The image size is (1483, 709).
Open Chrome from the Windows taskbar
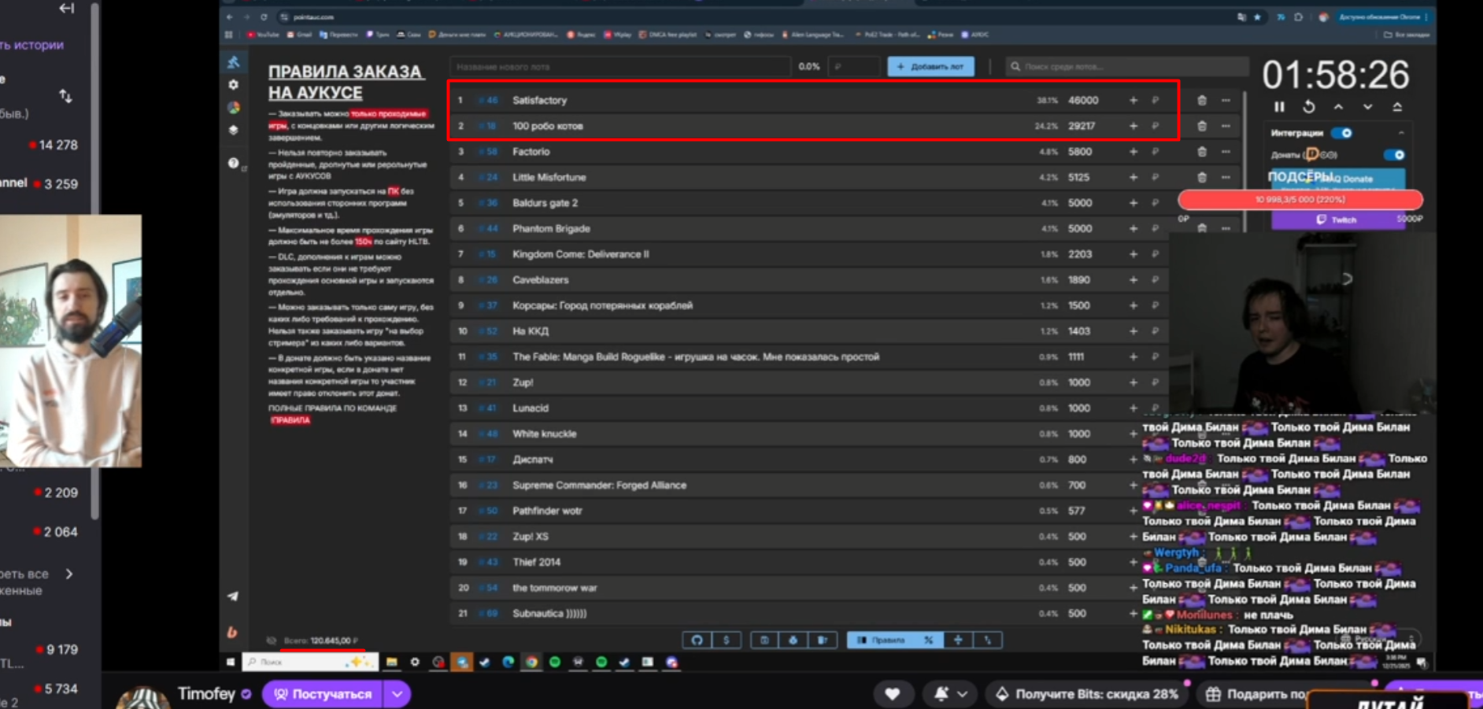[531, 662]
